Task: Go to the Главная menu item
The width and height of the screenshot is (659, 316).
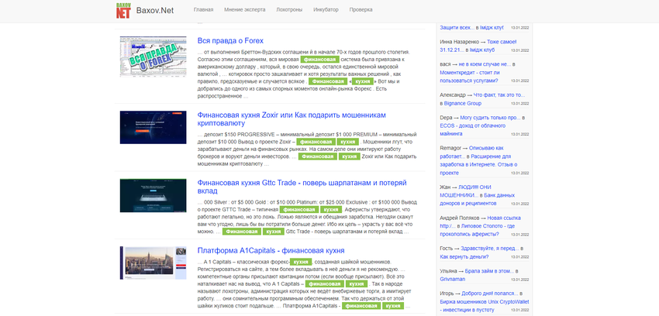Action: click(x=203, y=9)
